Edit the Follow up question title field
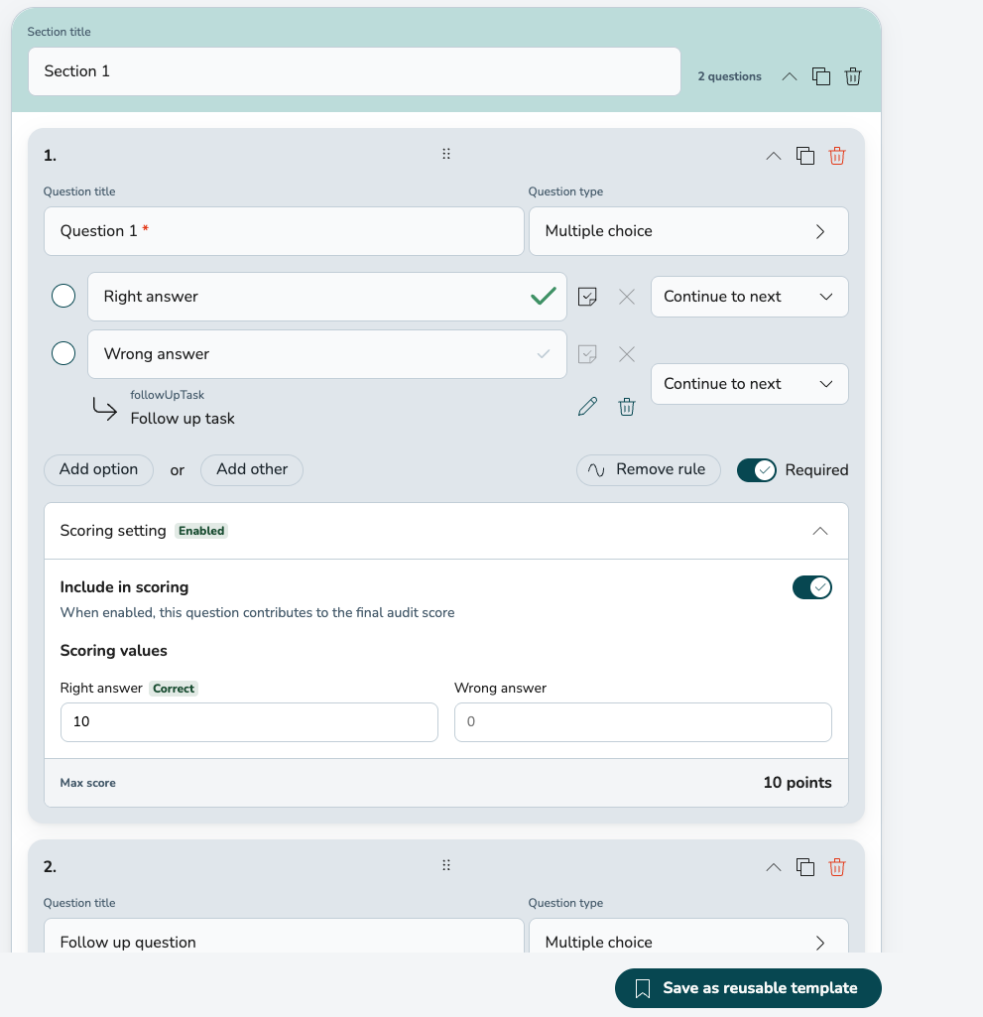 click(284, 936)
